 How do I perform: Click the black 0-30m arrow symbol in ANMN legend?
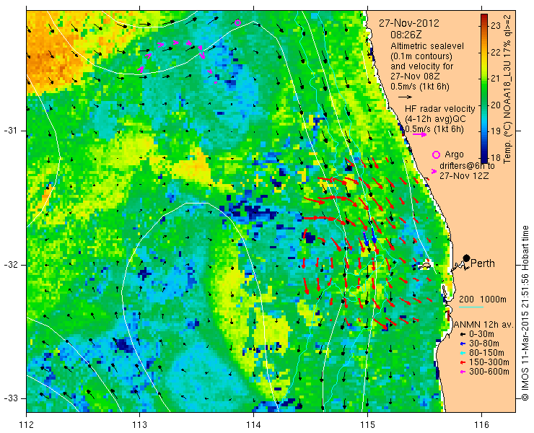coord(462,335)
